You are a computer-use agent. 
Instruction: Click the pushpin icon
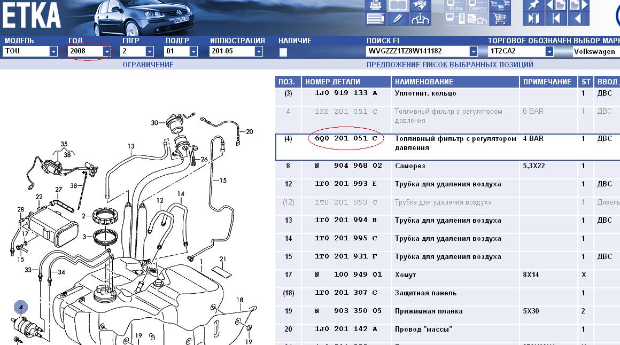(533, 6)
